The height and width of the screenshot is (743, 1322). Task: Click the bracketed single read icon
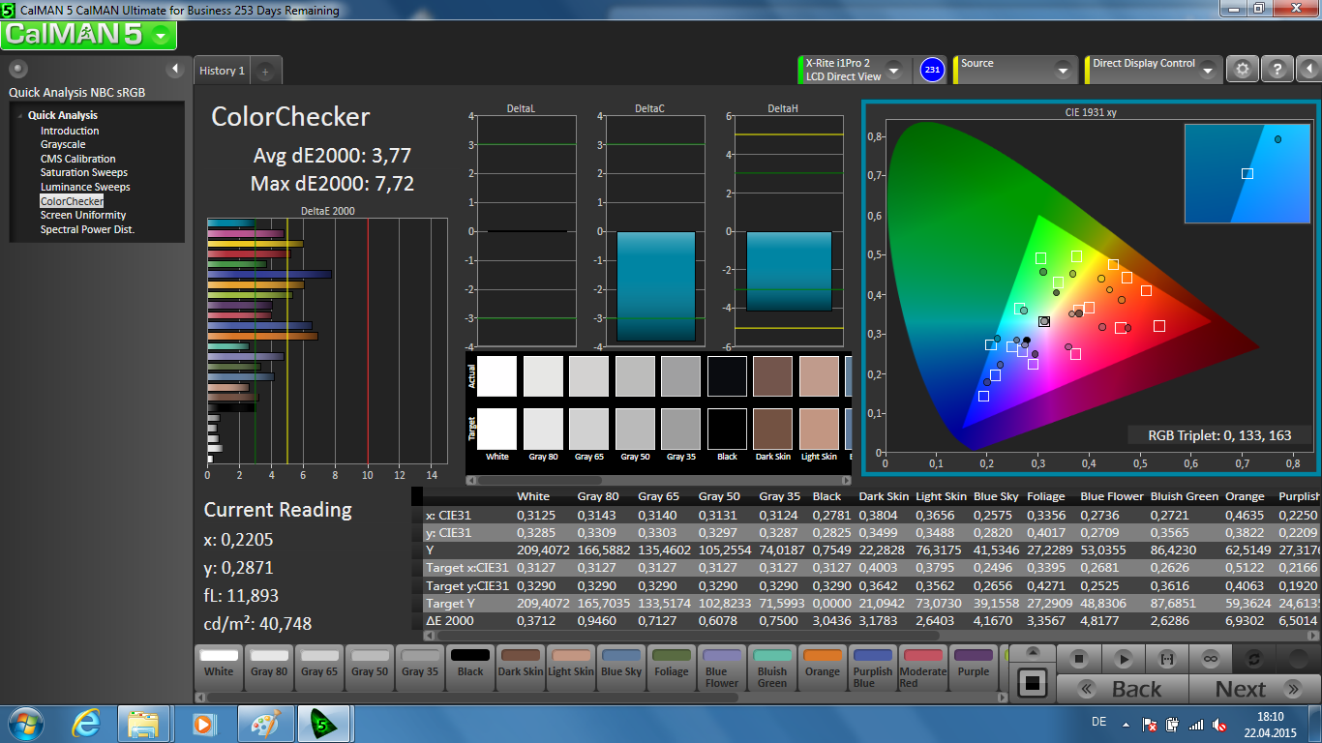pyautogui.click(x=1166, y=659)
